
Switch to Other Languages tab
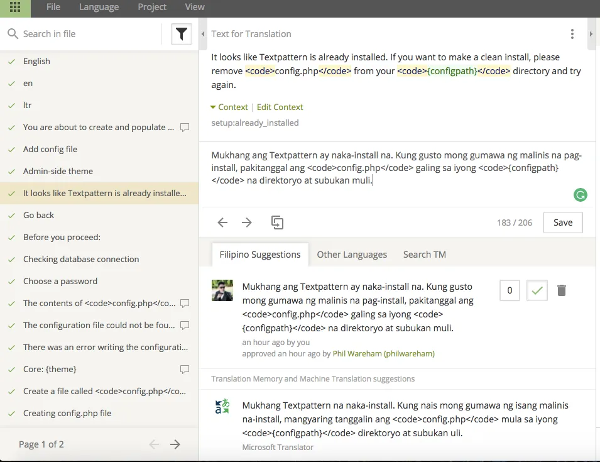[x=352, y=255]
